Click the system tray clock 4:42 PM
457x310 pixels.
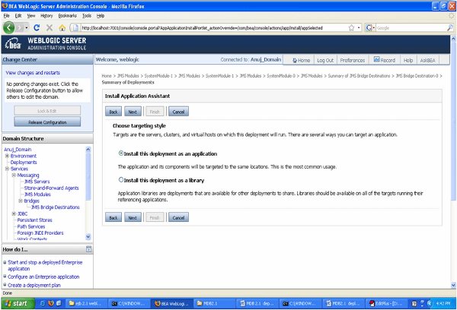point(443,304)
